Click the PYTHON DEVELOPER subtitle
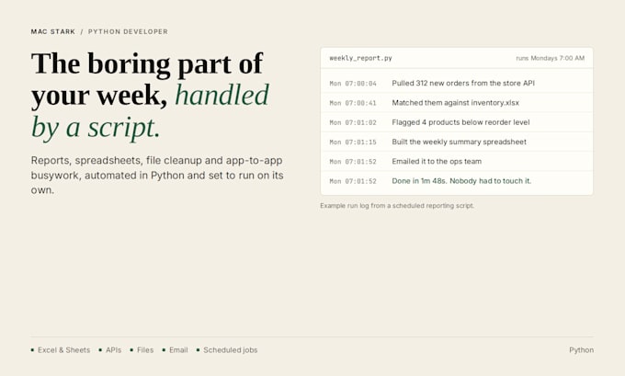The height and width of the screenshot is (376, 625). pyautogui.click(x=128, y=32)
